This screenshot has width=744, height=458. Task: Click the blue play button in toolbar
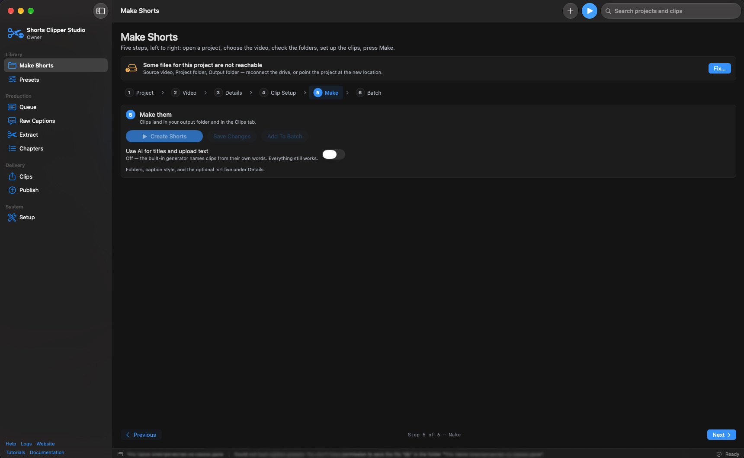pyautogui.click(x=590, y=11)
